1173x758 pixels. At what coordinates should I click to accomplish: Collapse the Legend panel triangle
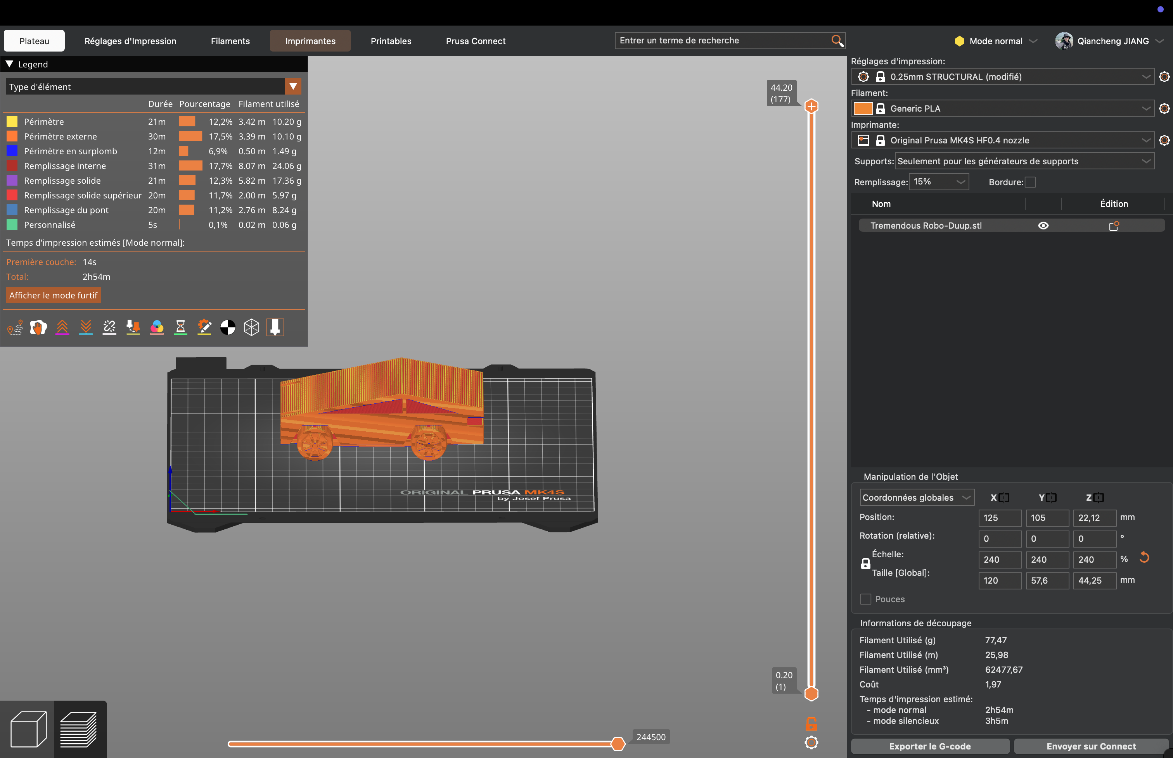click(9, 64)
